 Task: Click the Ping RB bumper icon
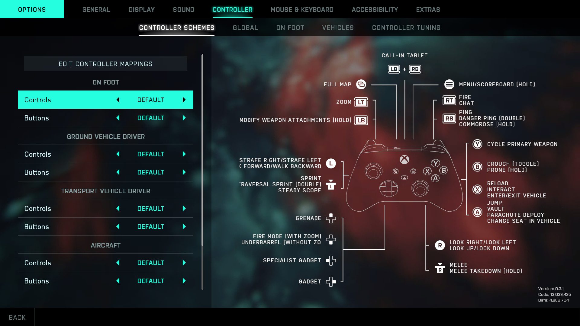tap(449, 118)
